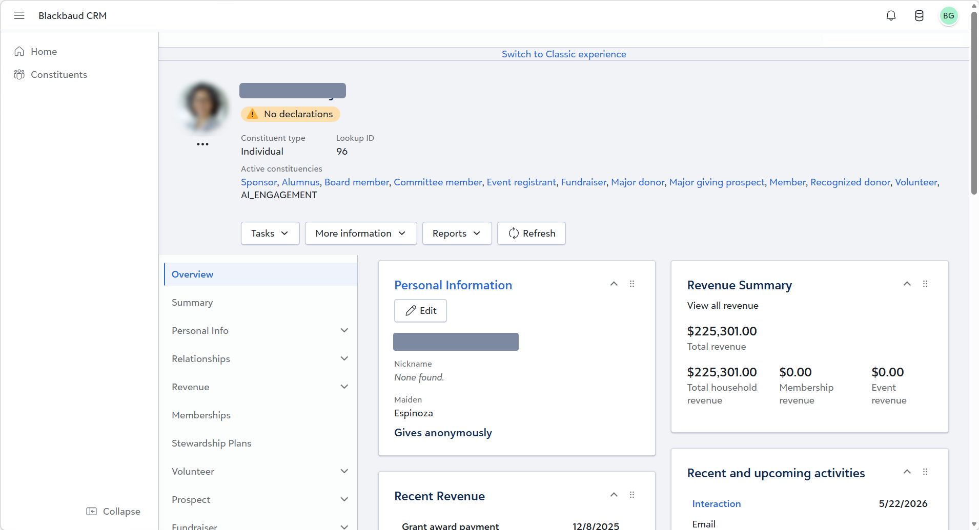Open the More information dropdown
This screenshot has width=979, height=530.
tap(361, 234)
